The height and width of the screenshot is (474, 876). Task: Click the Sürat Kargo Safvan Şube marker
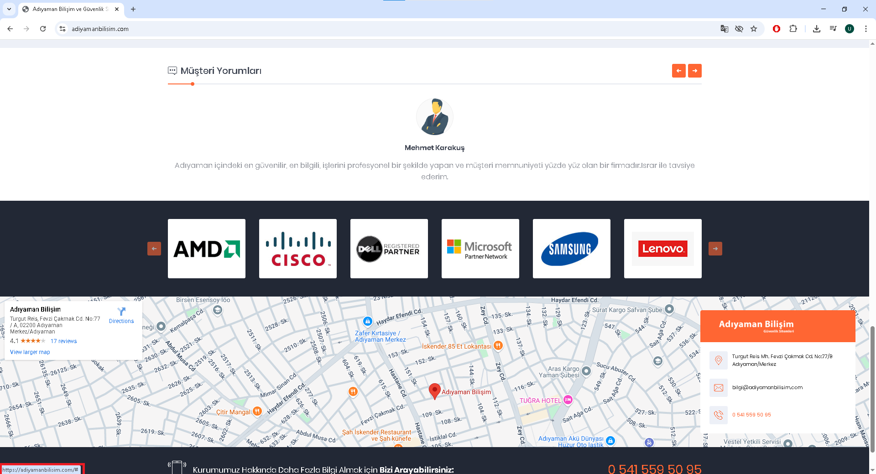point(669,309)
